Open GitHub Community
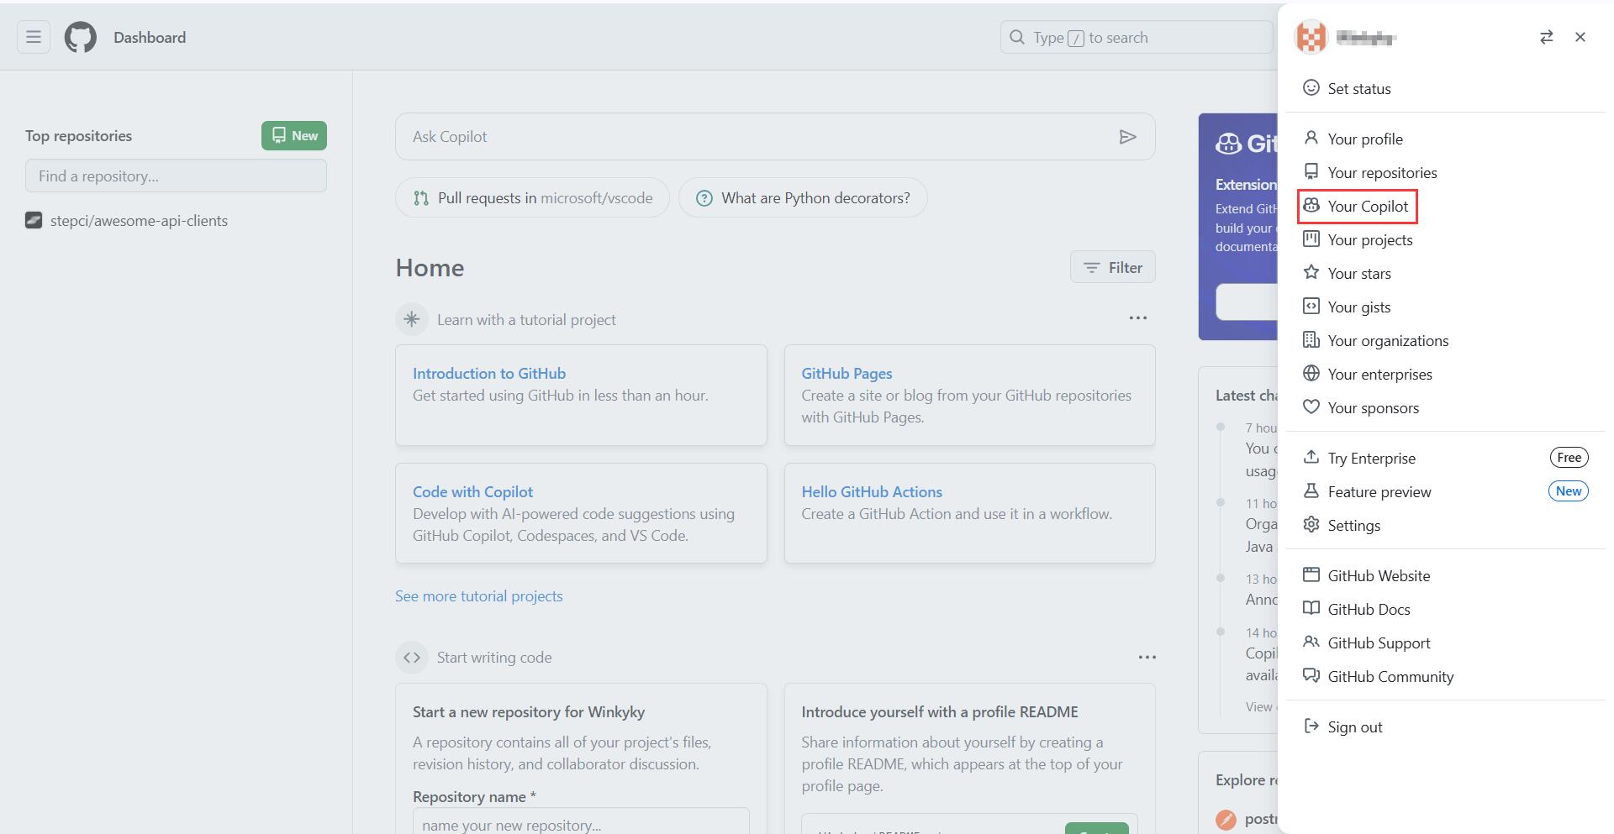Image resolution: width=1614 pixels, height=834 pixels. (1445, 676)
